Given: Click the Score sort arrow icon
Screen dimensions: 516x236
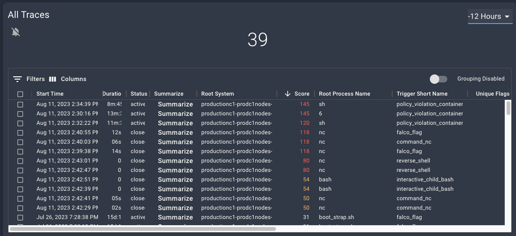Looking at the screenshot, I should pyautogui.click(x=288, y=94).
